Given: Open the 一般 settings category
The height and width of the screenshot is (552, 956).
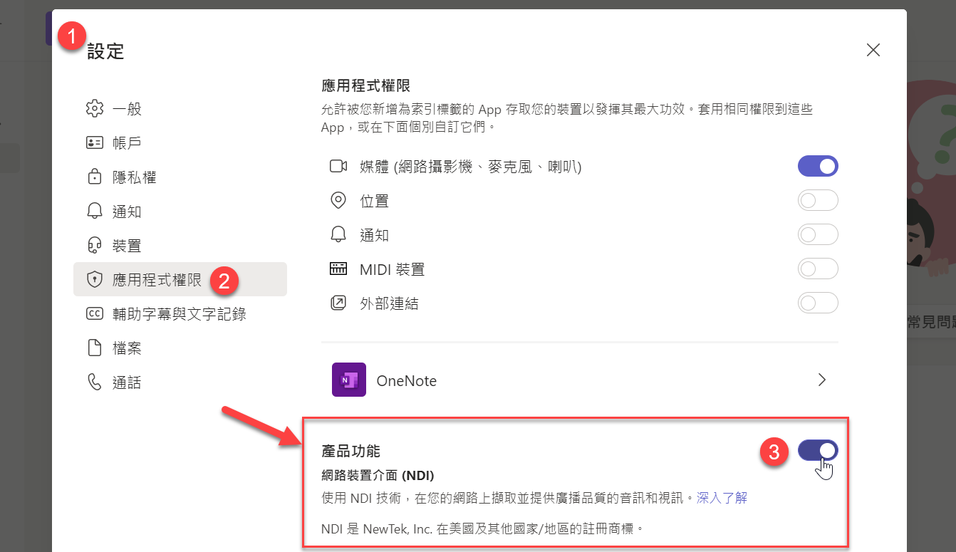Looking at the screenshot, I should (x=180, y=109).
